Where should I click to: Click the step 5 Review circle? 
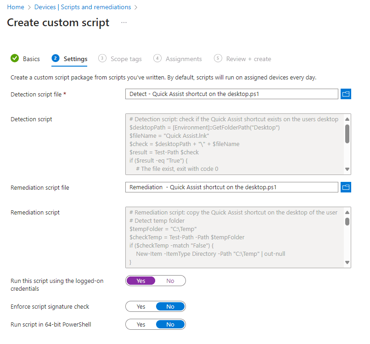218,58
